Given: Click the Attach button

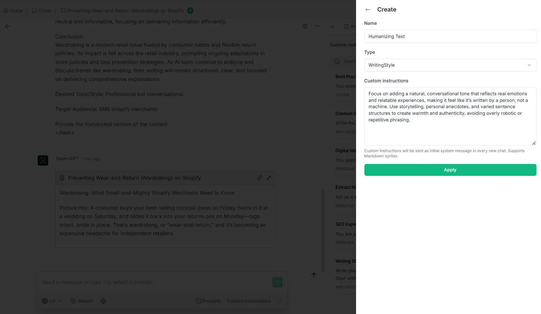Looking at the screenshot, I should coord(82,301).
